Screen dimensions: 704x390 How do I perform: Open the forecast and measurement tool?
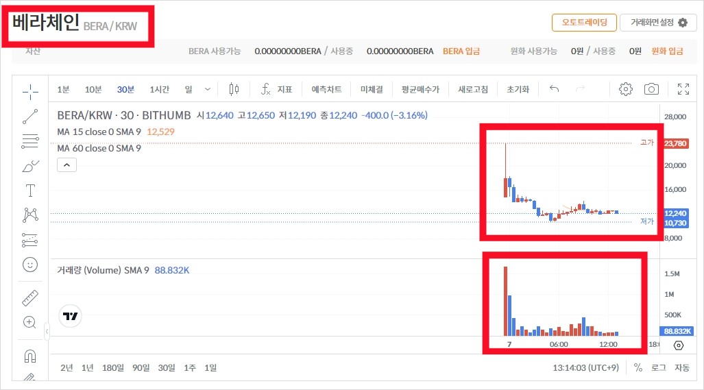(x=30, y=240)
